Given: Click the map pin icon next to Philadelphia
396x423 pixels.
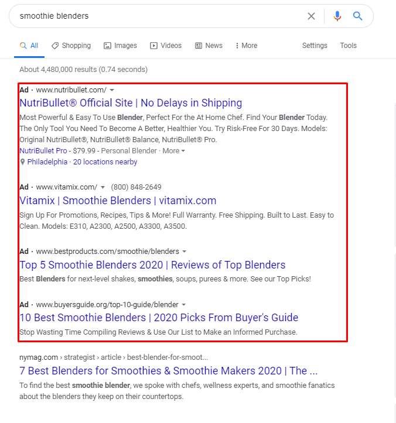Looking at the screenshot, I should pyautogui.click(x=22, y=162).
